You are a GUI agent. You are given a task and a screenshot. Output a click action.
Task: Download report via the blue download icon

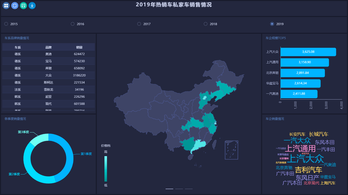[x=32, y=5]
